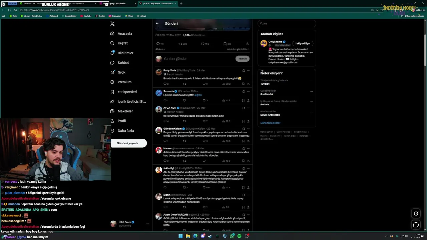Image resolution: width=427 pixels, height=240 pixels.
Task: Open more options on AYÇA NUR's reply
Action: point(248,108)
